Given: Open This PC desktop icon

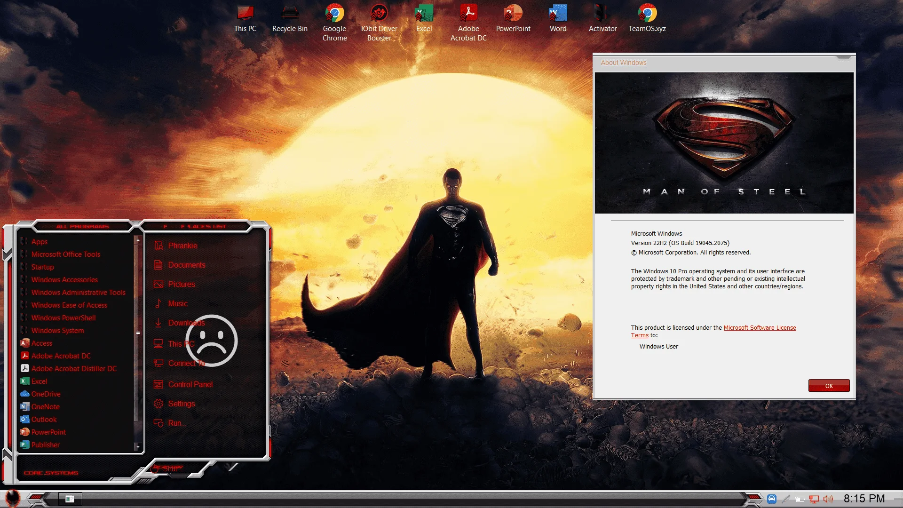Looking at the screenshot, I should [245, 19].
